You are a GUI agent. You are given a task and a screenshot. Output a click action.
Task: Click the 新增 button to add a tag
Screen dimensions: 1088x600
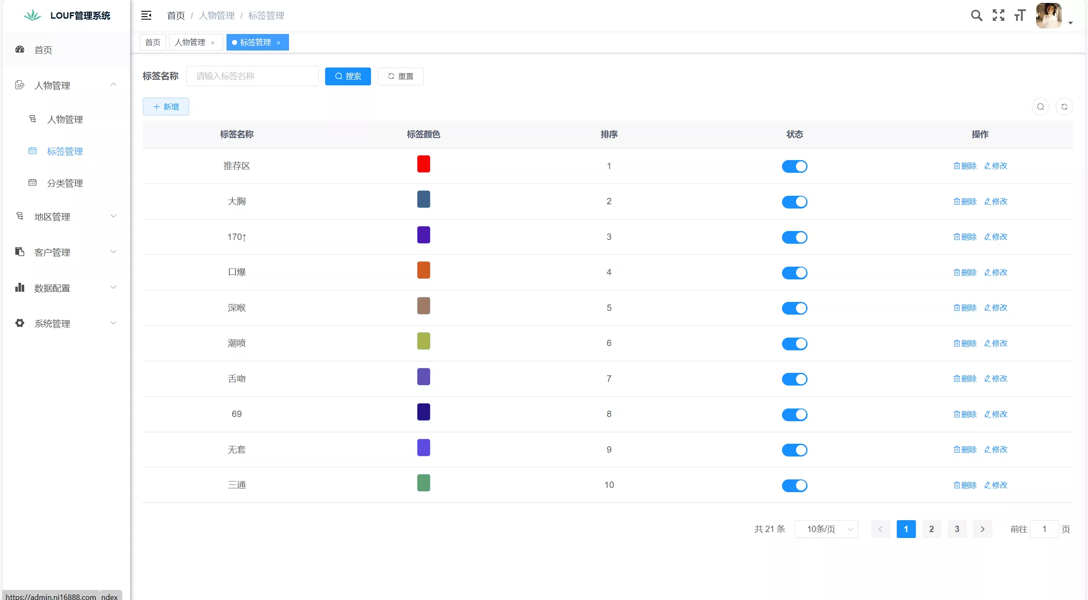pyautogui.click(x=165, y=107)
